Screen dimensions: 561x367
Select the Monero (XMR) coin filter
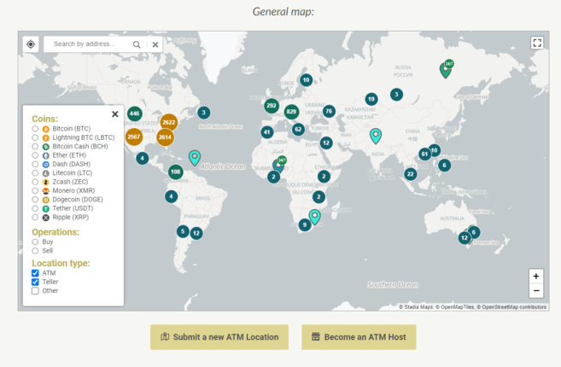(35, 190)
